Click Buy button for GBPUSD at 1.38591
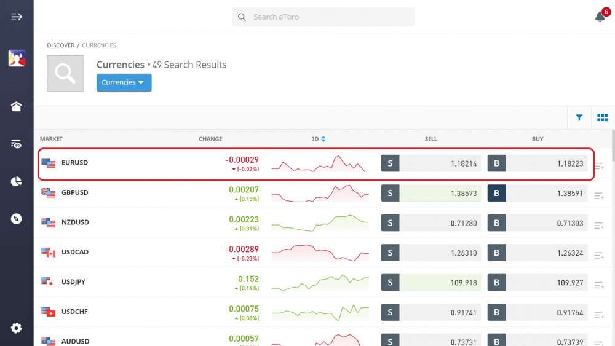The image size is (615, 346). tap(538, 193)
